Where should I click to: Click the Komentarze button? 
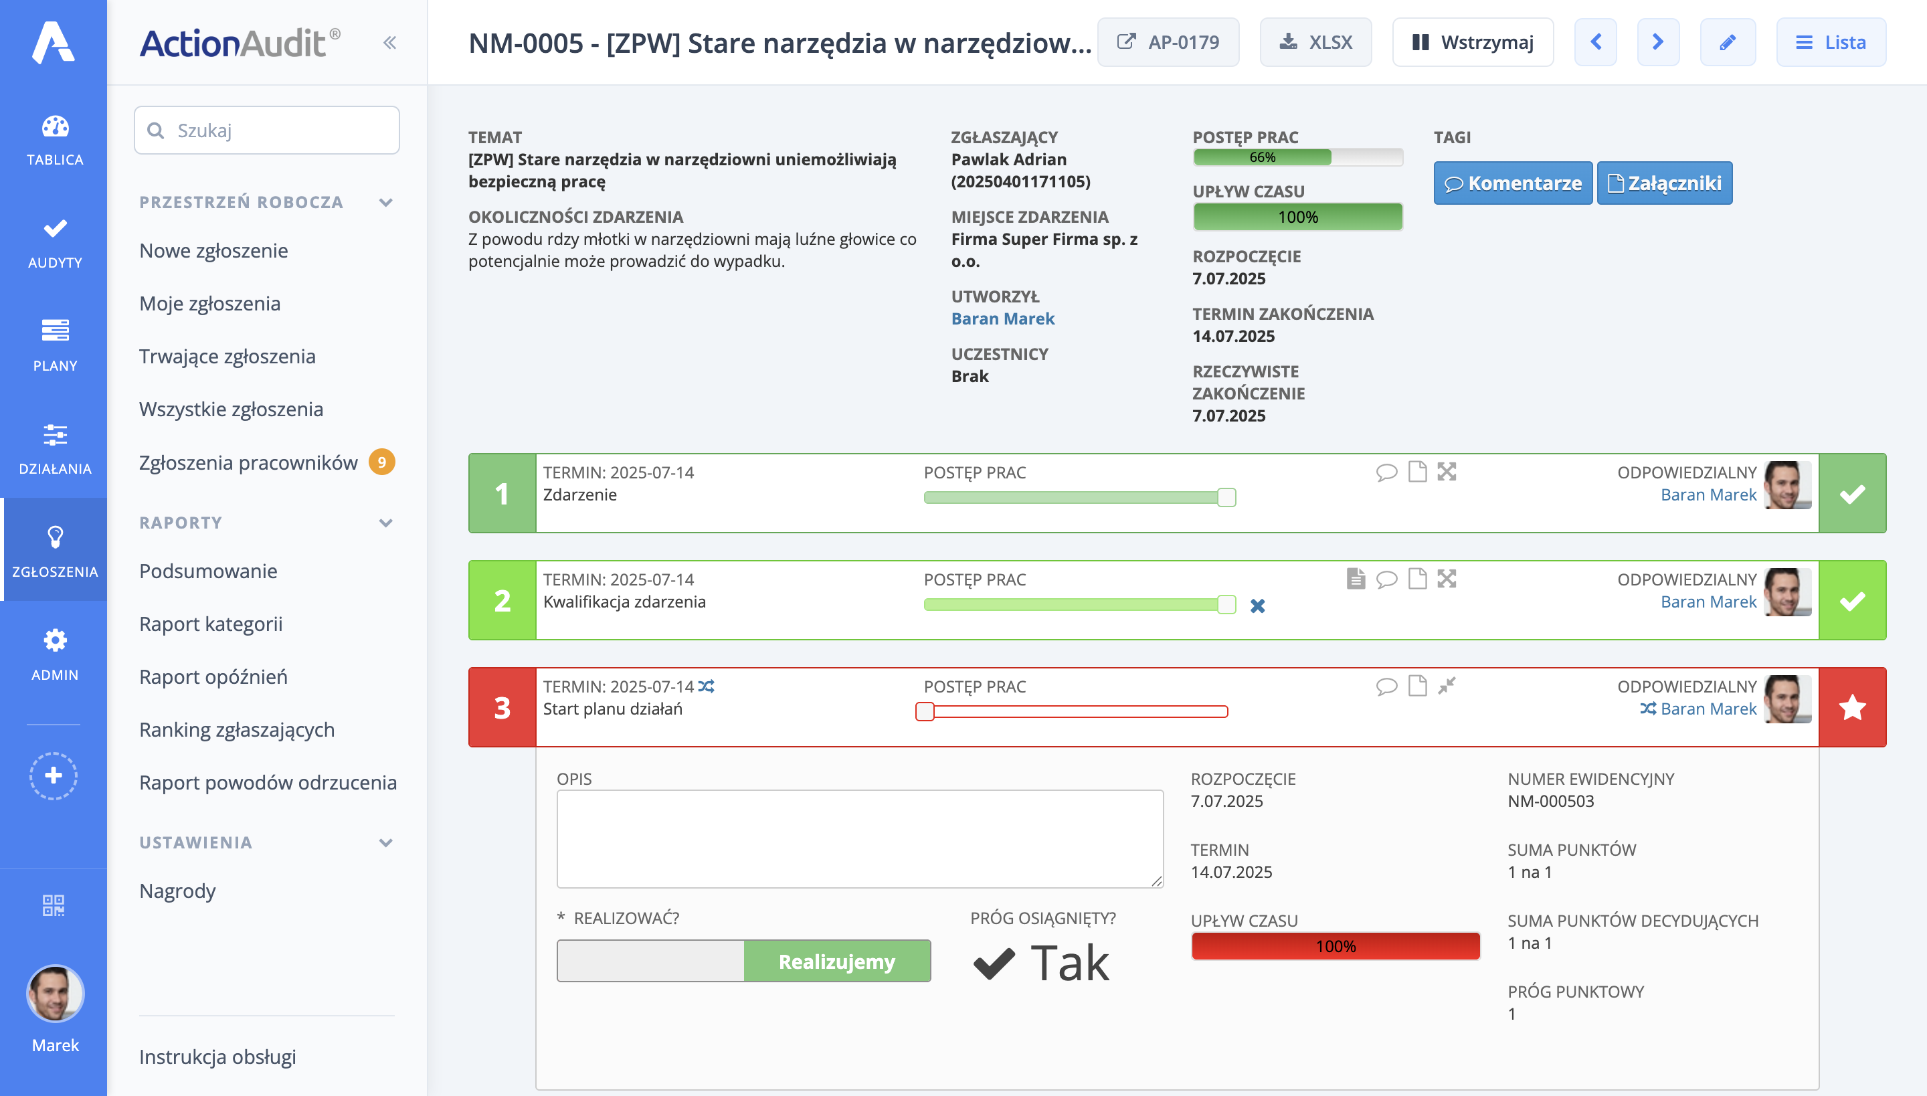[x=1512, y=183]
